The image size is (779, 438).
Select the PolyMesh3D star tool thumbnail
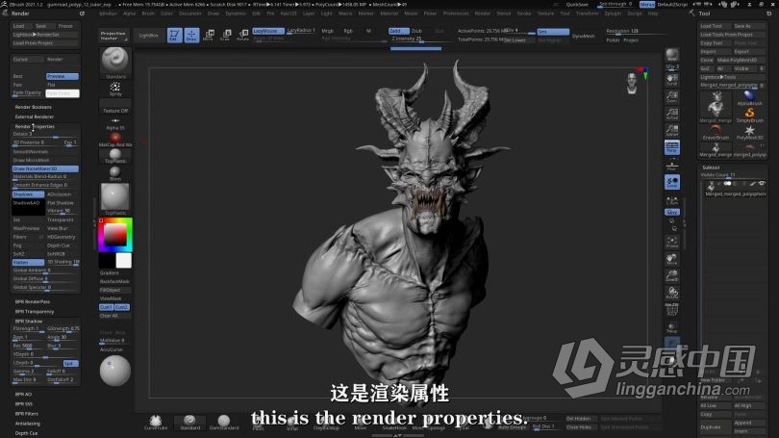(x=750, y=133)
